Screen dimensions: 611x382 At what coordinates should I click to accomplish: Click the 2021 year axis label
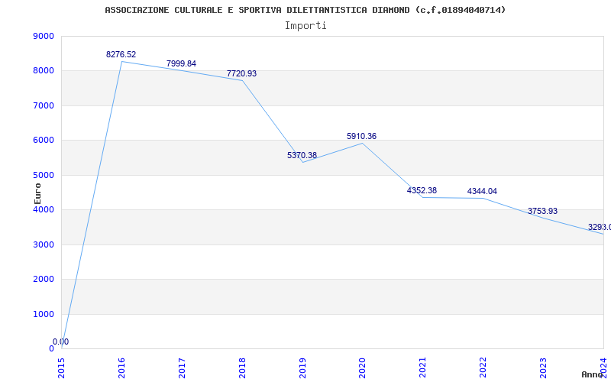[x=423, y=368]
